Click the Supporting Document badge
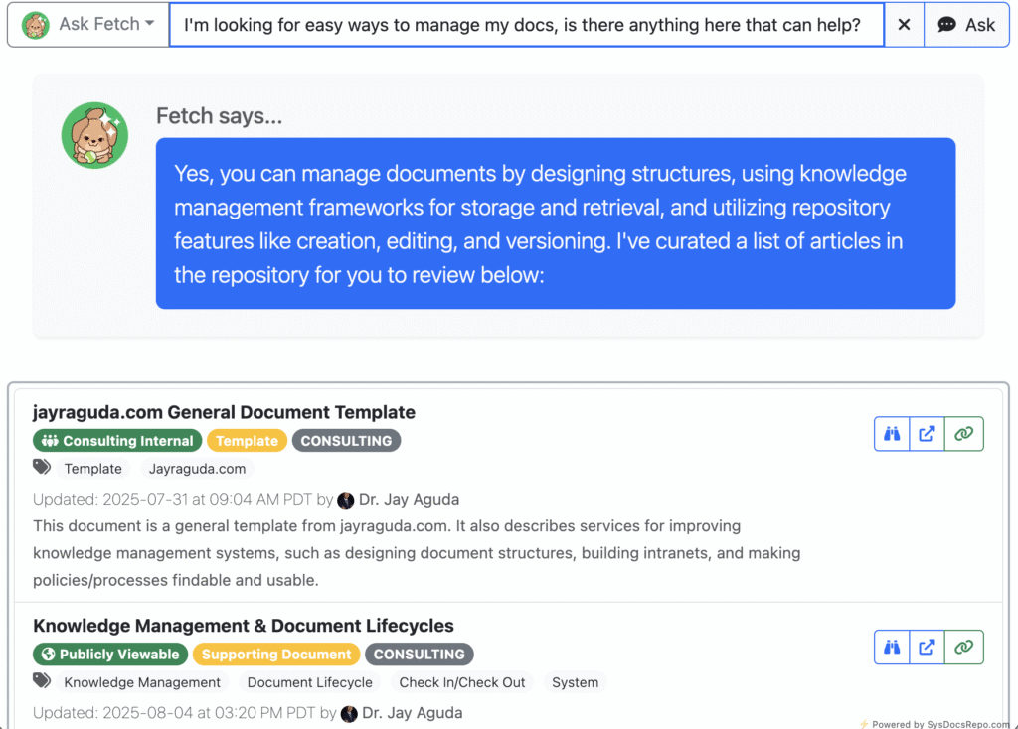 point(276,655)
